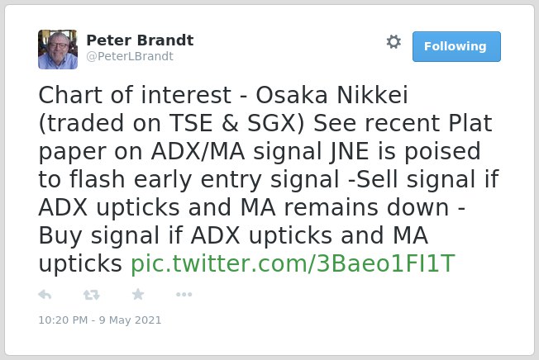This screenshot has height=360, width=539.
Task: Click the Peter Brandt display name
Action: (140, 40)
